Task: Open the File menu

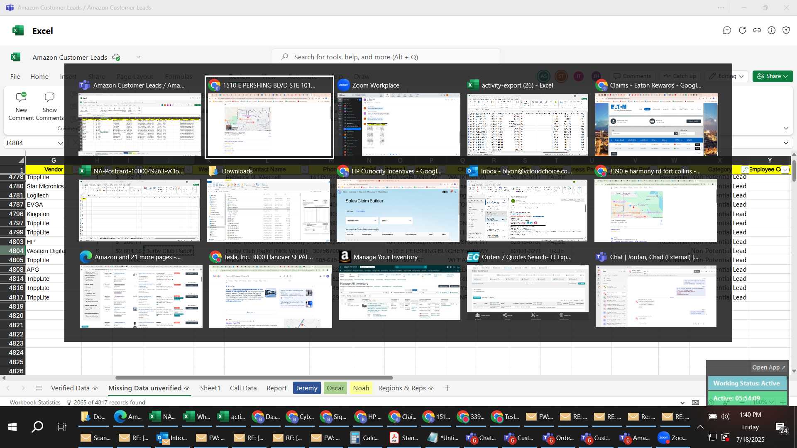Action: tap(15, 77)
